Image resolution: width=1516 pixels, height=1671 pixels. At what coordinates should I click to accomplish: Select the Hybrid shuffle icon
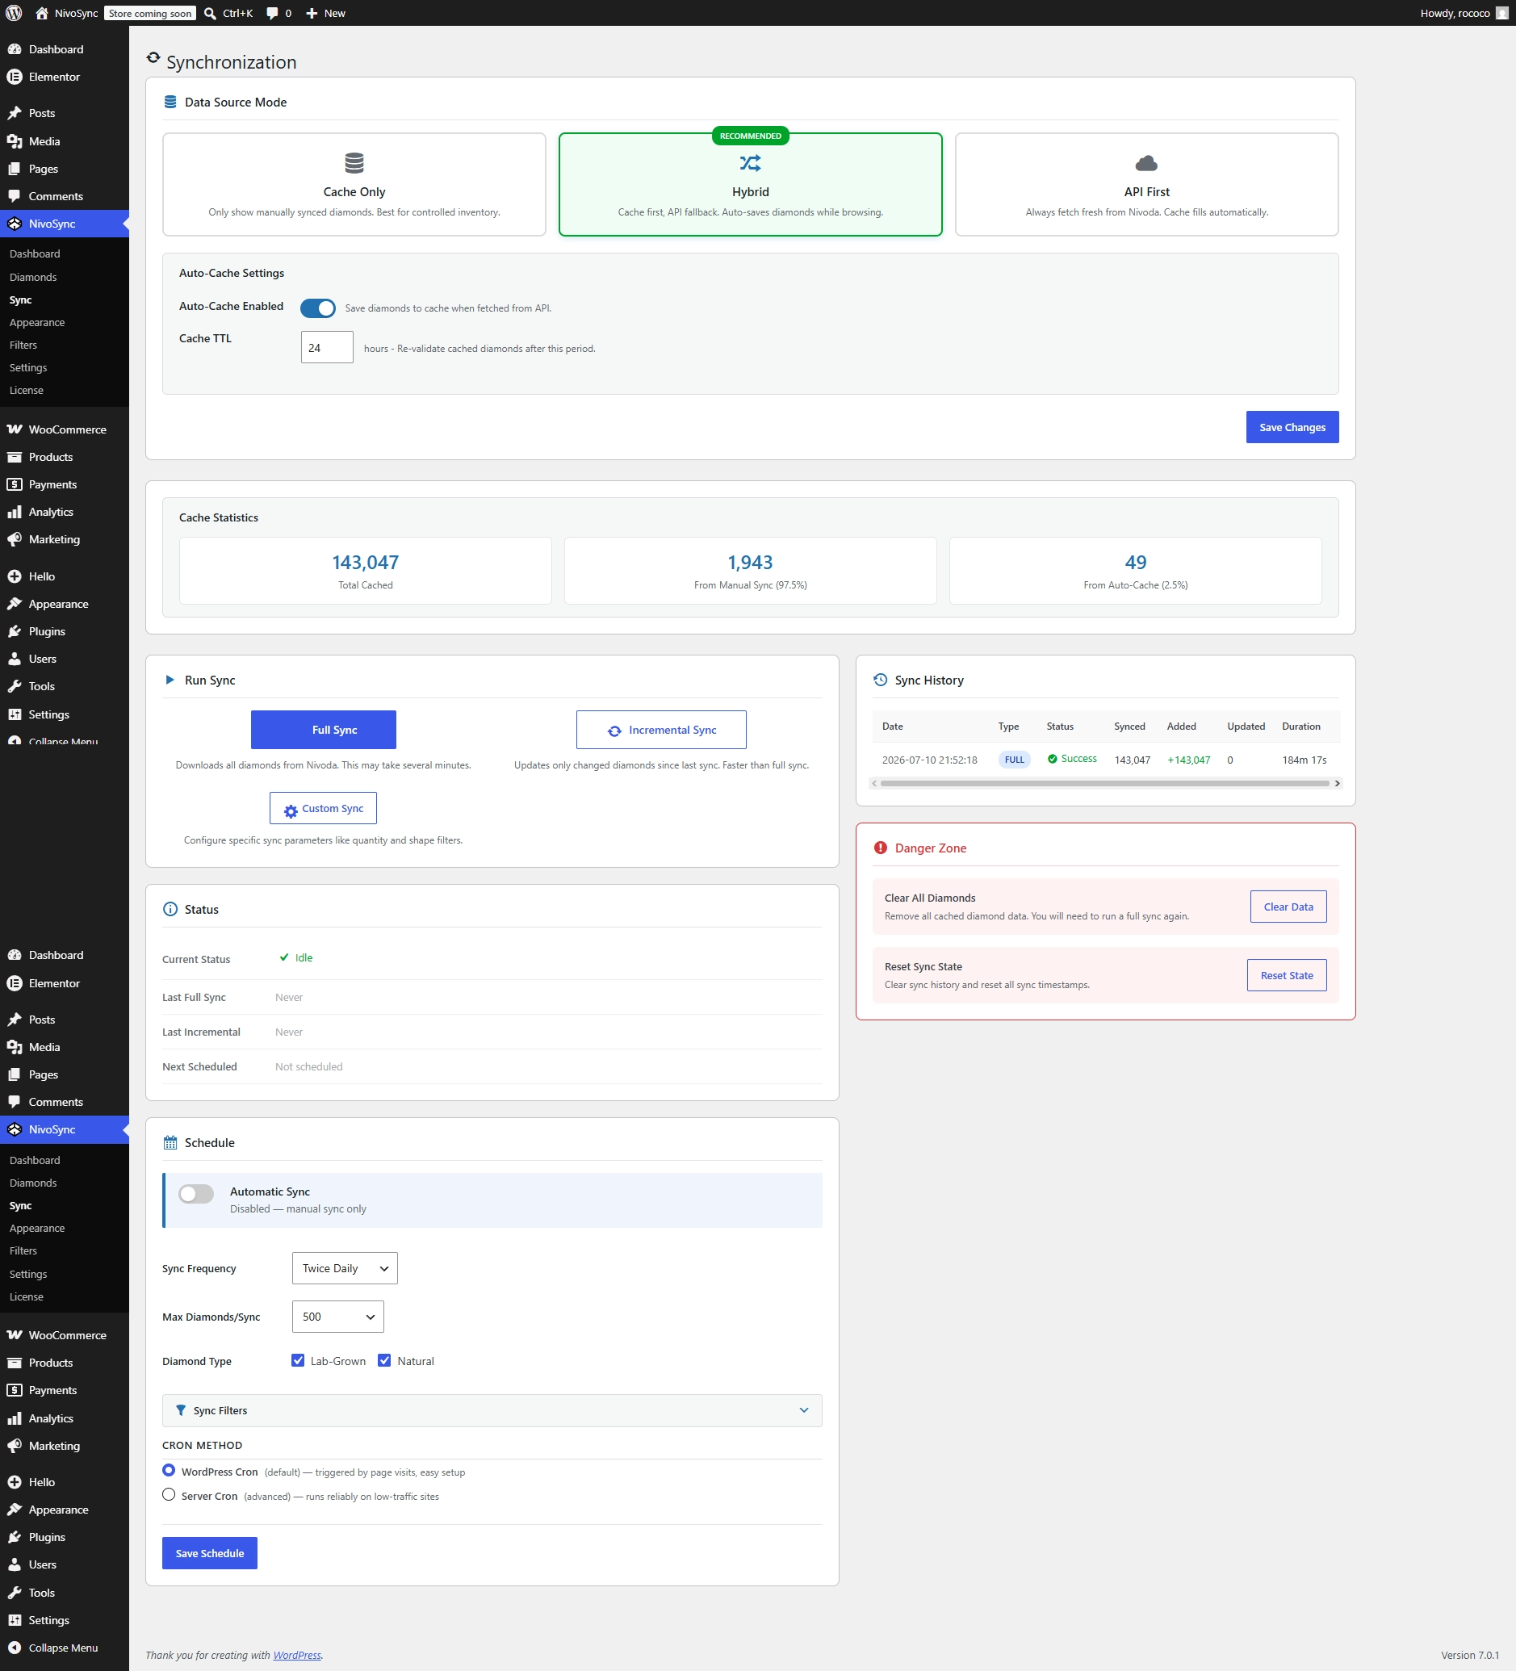pyautogui.click(x=750, y=163)
